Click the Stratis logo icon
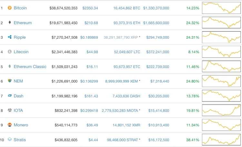This screenshot has width=242, height=147. [10, 140]
